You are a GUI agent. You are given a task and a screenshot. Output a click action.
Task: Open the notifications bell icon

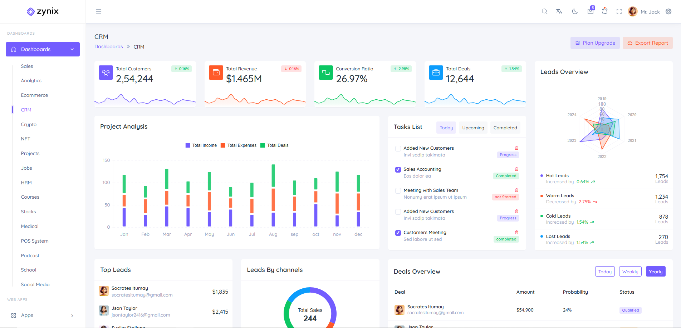pos(605,11)
